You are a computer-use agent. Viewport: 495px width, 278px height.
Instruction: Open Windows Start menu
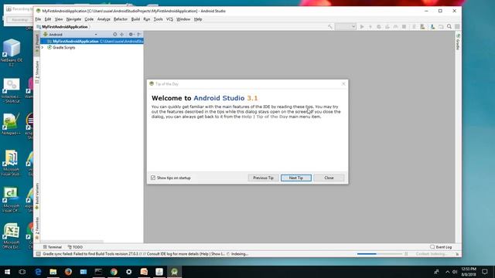(7, 272)
